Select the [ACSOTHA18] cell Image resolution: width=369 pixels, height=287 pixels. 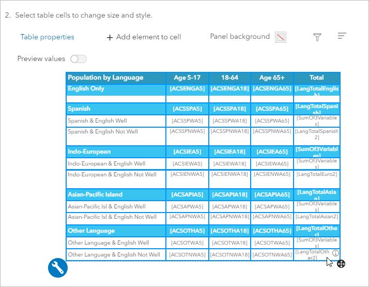tap(229, 231)
